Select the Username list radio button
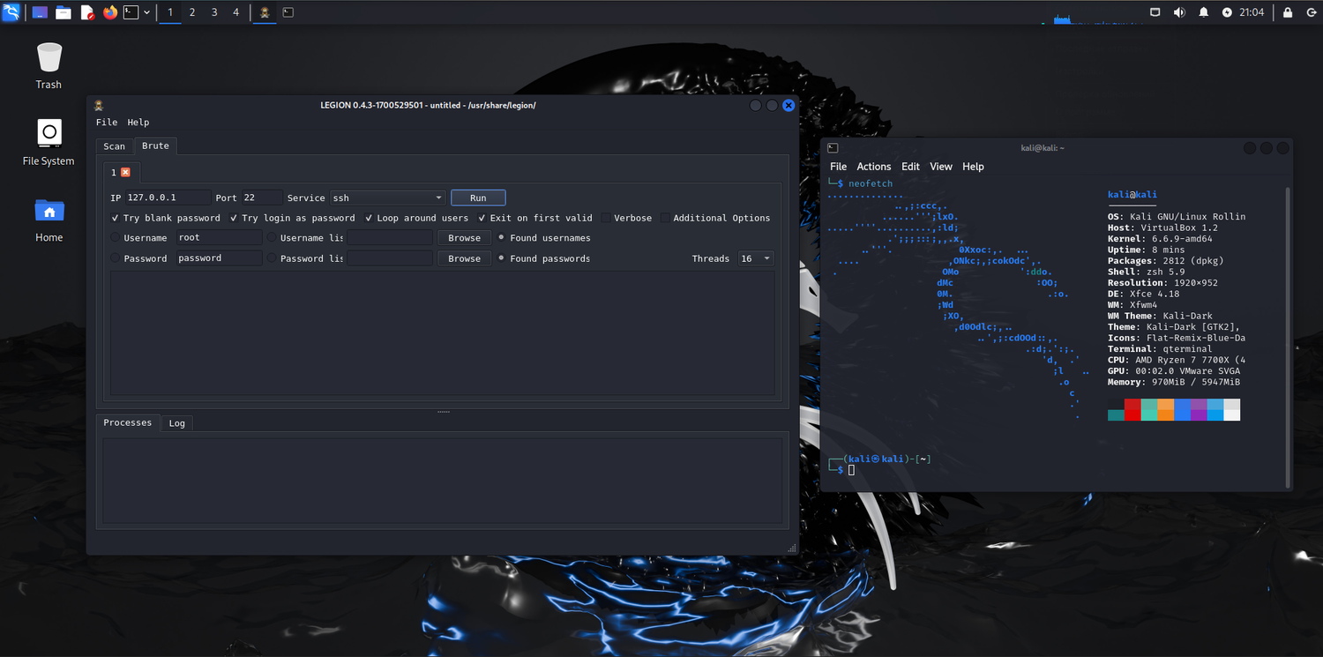This screenshot has width=1323, height=657. [x=272, y=237]
